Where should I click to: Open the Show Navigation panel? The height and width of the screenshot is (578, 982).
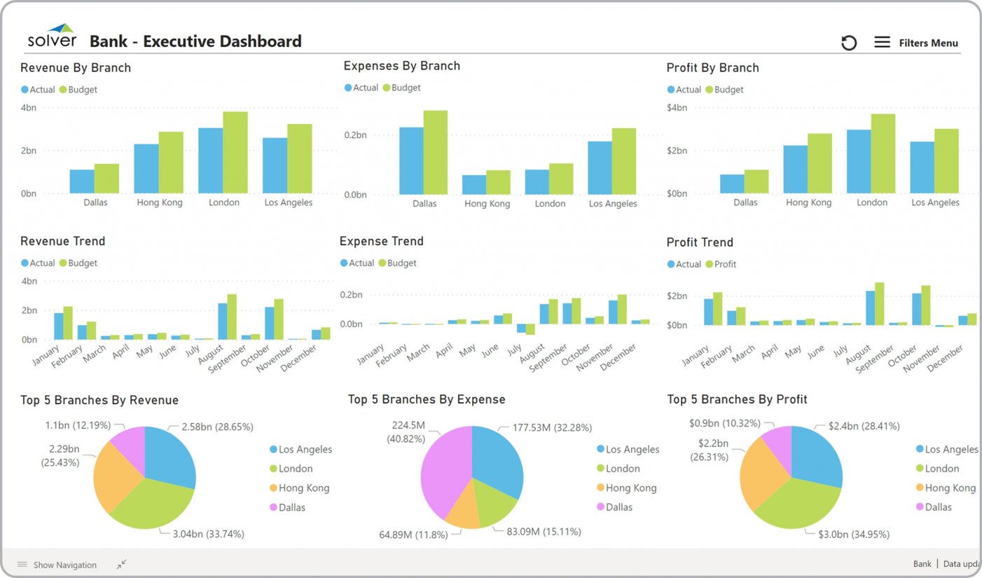[64, 564]
